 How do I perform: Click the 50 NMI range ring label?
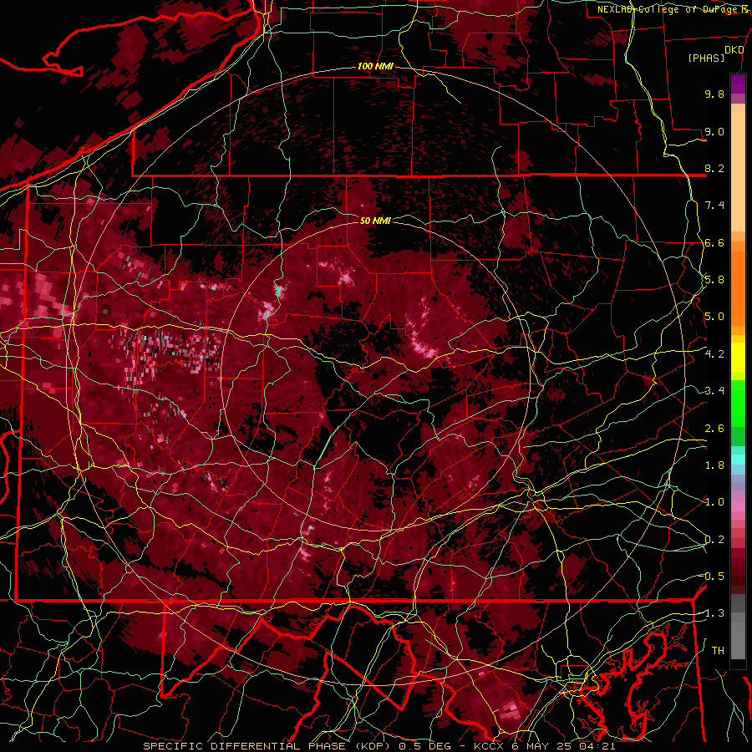[x=375, y=221]
